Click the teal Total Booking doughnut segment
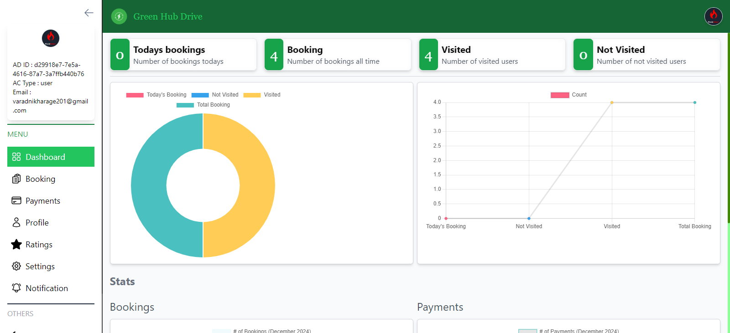The width and height of the screenshot is (730, 333). 149,185
